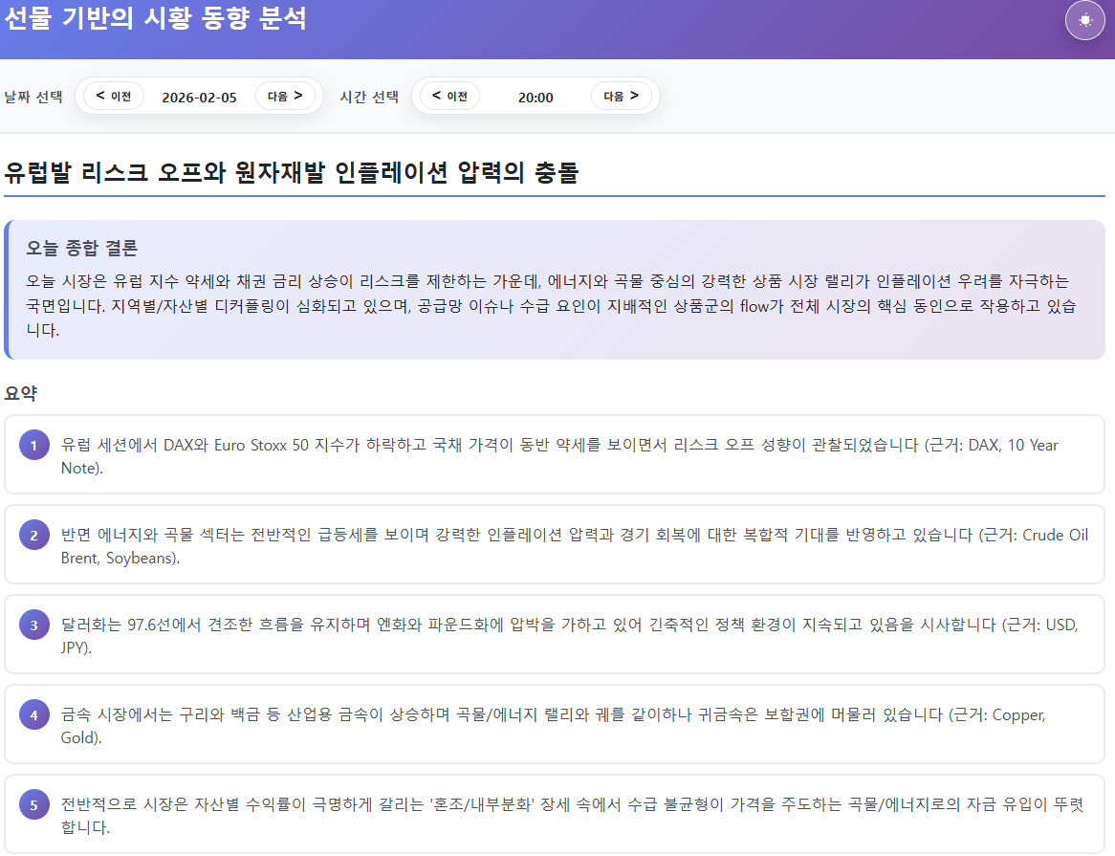Step back the time with 이전 button
The width and height of the screenshot is (1115, 856).
449,96
